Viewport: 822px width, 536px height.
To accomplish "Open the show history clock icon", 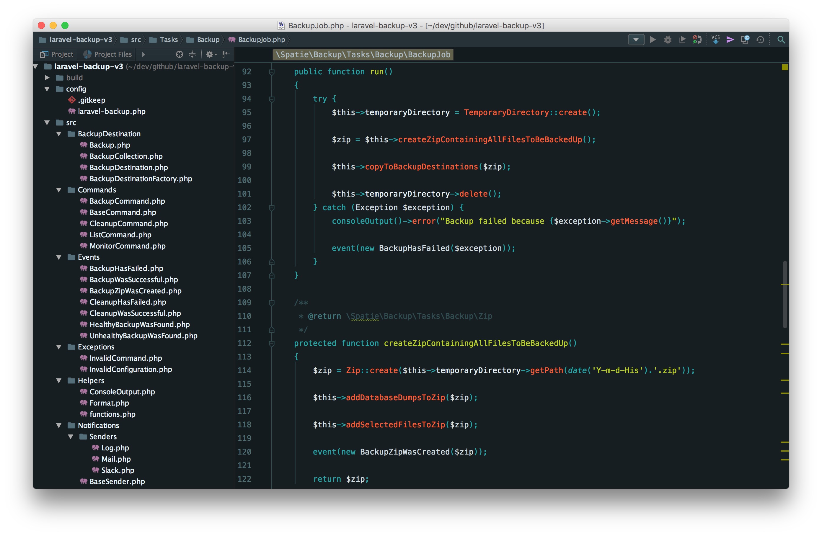I will pyautogui.click(x=745, y=40).
